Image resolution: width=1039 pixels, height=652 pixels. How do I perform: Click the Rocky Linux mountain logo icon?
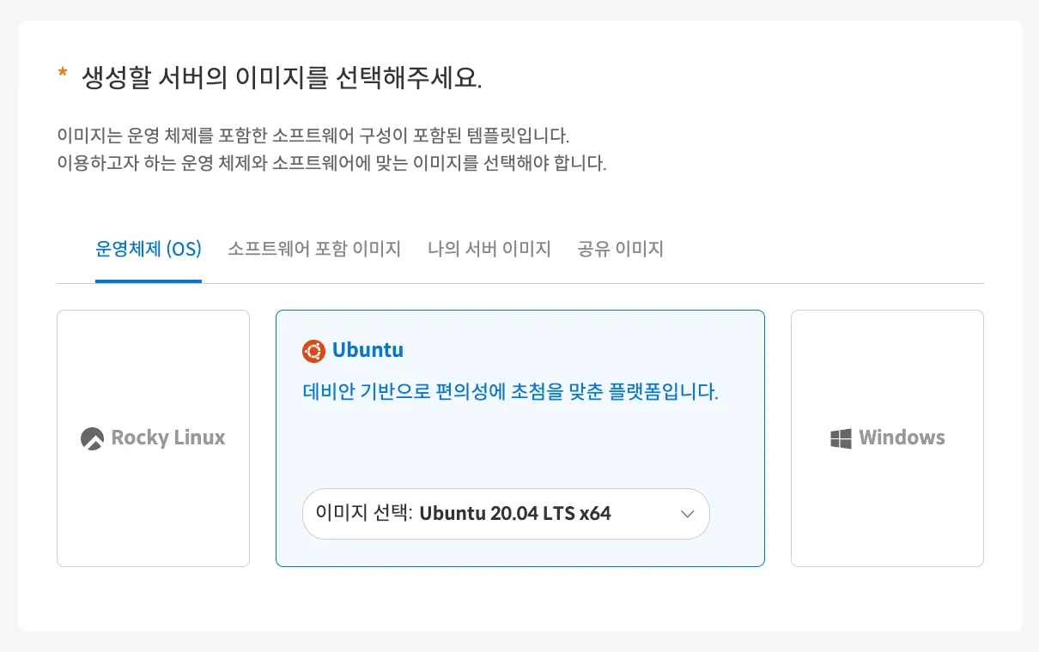pyautogui.click(x=92, y=438)
